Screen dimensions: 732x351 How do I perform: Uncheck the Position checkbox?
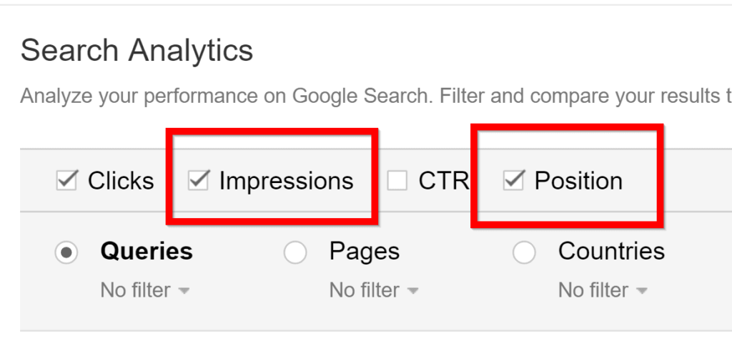pyautogui.click(x=513, y=181)
